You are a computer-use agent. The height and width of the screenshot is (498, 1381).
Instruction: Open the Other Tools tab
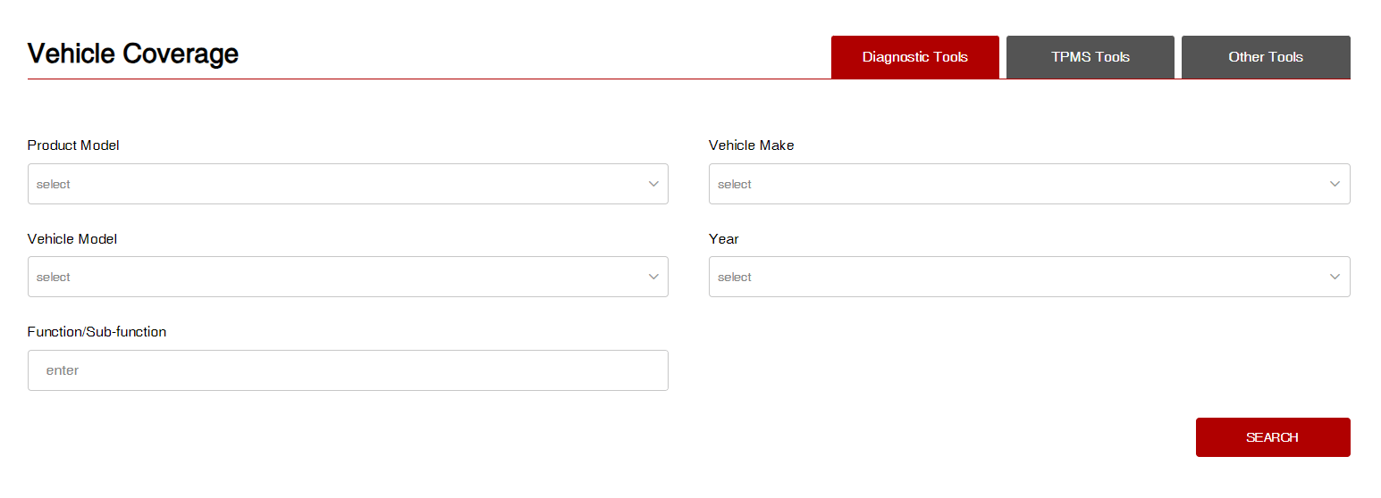tap(1265, 57)
